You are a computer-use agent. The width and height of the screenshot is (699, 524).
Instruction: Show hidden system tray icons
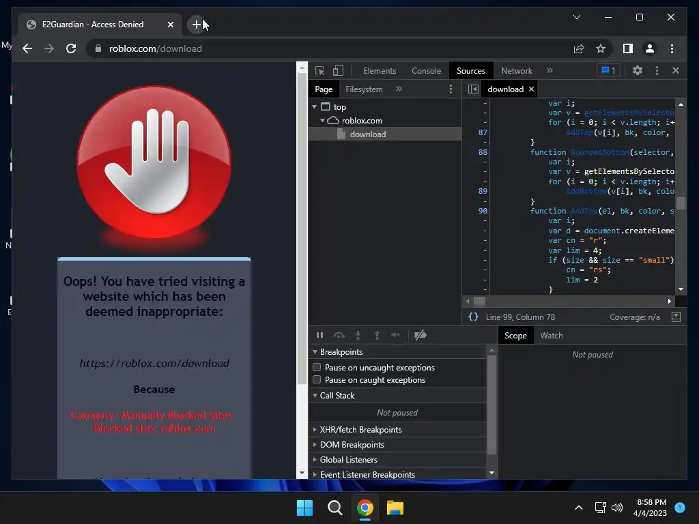(x=579, y=508)
